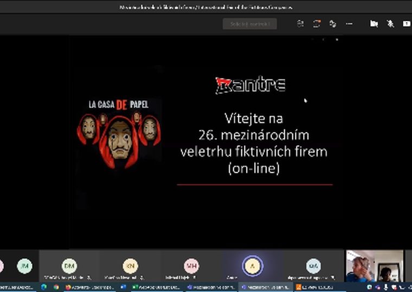Turn on the camera via crossed-out camera icon
The height and width of the screenshot is (292, 412).
374,24
